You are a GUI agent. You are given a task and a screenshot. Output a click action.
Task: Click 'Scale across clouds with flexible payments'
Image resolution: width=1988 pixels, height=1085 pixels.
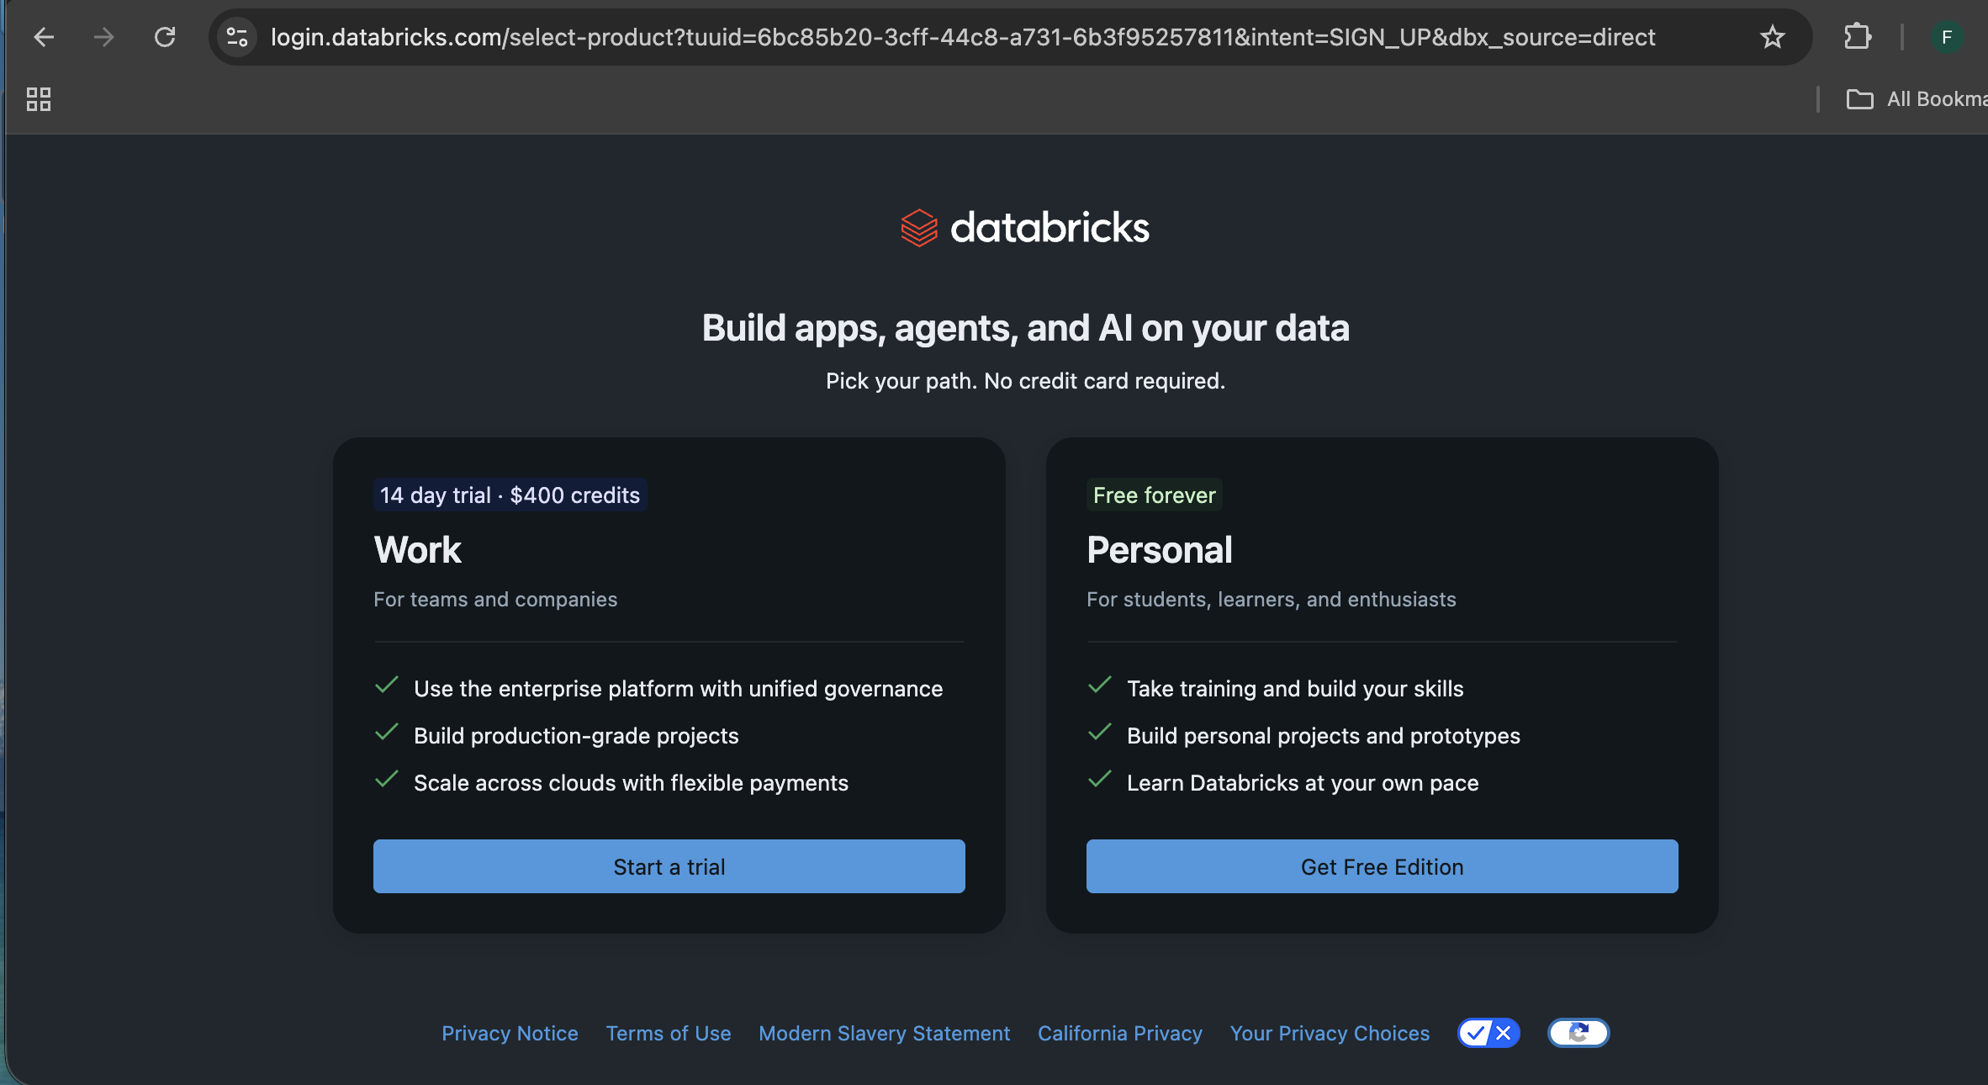point(631,782)
